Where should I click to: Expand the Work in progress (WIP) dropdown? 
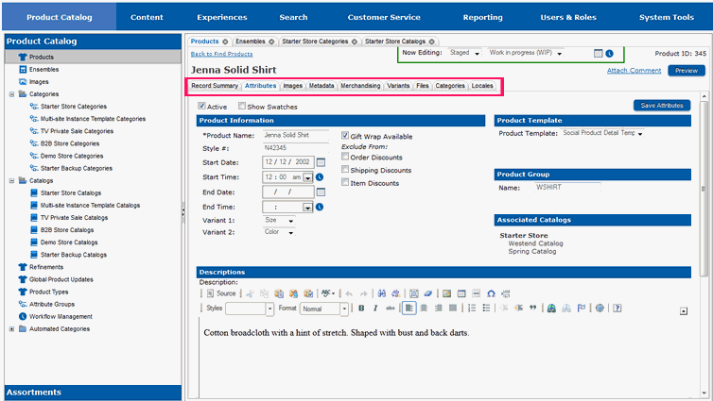560,54
